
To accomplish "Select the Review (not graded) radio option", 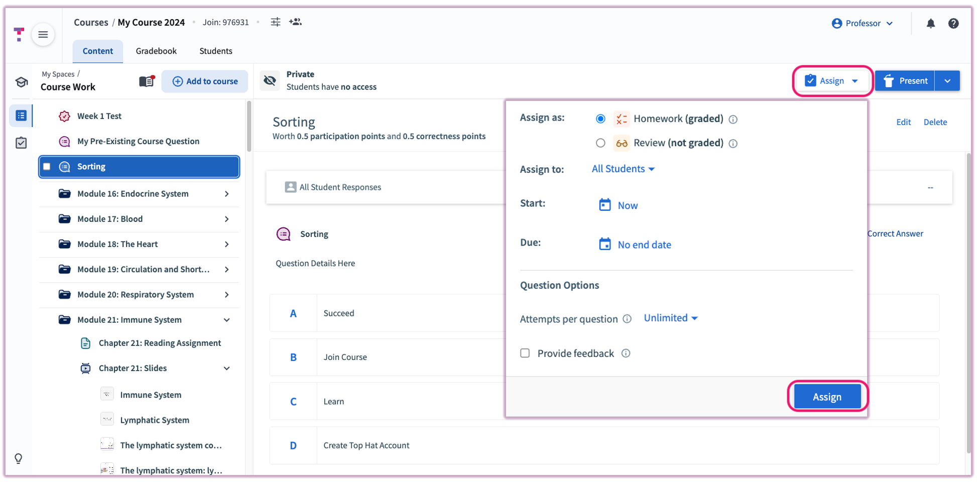I will pos(600,143).
